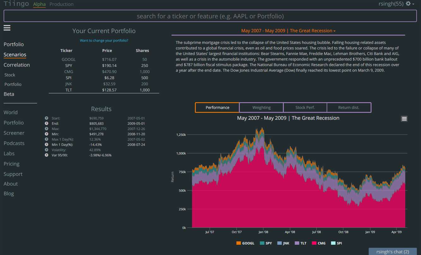Click the help icon beside Start

[x=46, y=118]
